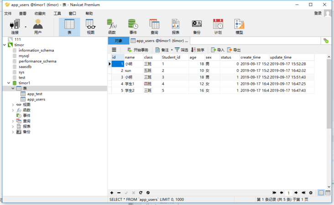Expand the 备份 tree node
The width and height of the screenshot is (334, 205).
coord(13,132)
